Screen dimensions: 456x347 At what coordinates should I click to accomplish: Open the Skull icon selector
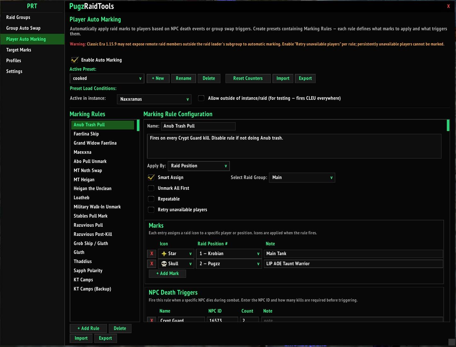point(176,264)
